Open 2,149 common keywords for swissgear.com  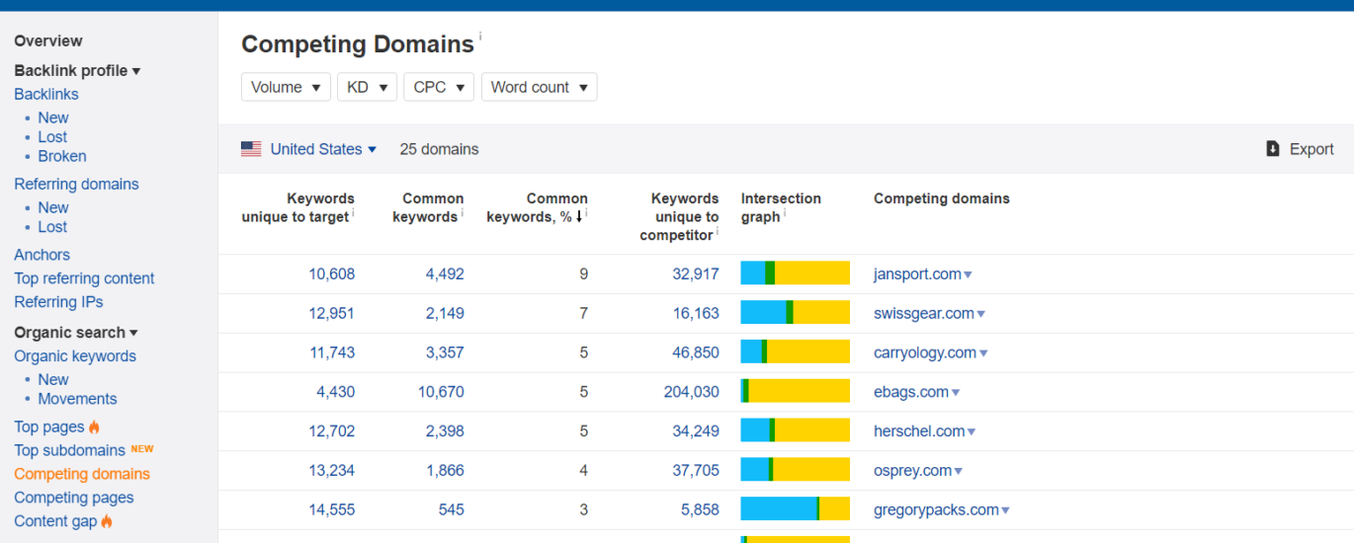pos(445,314)
